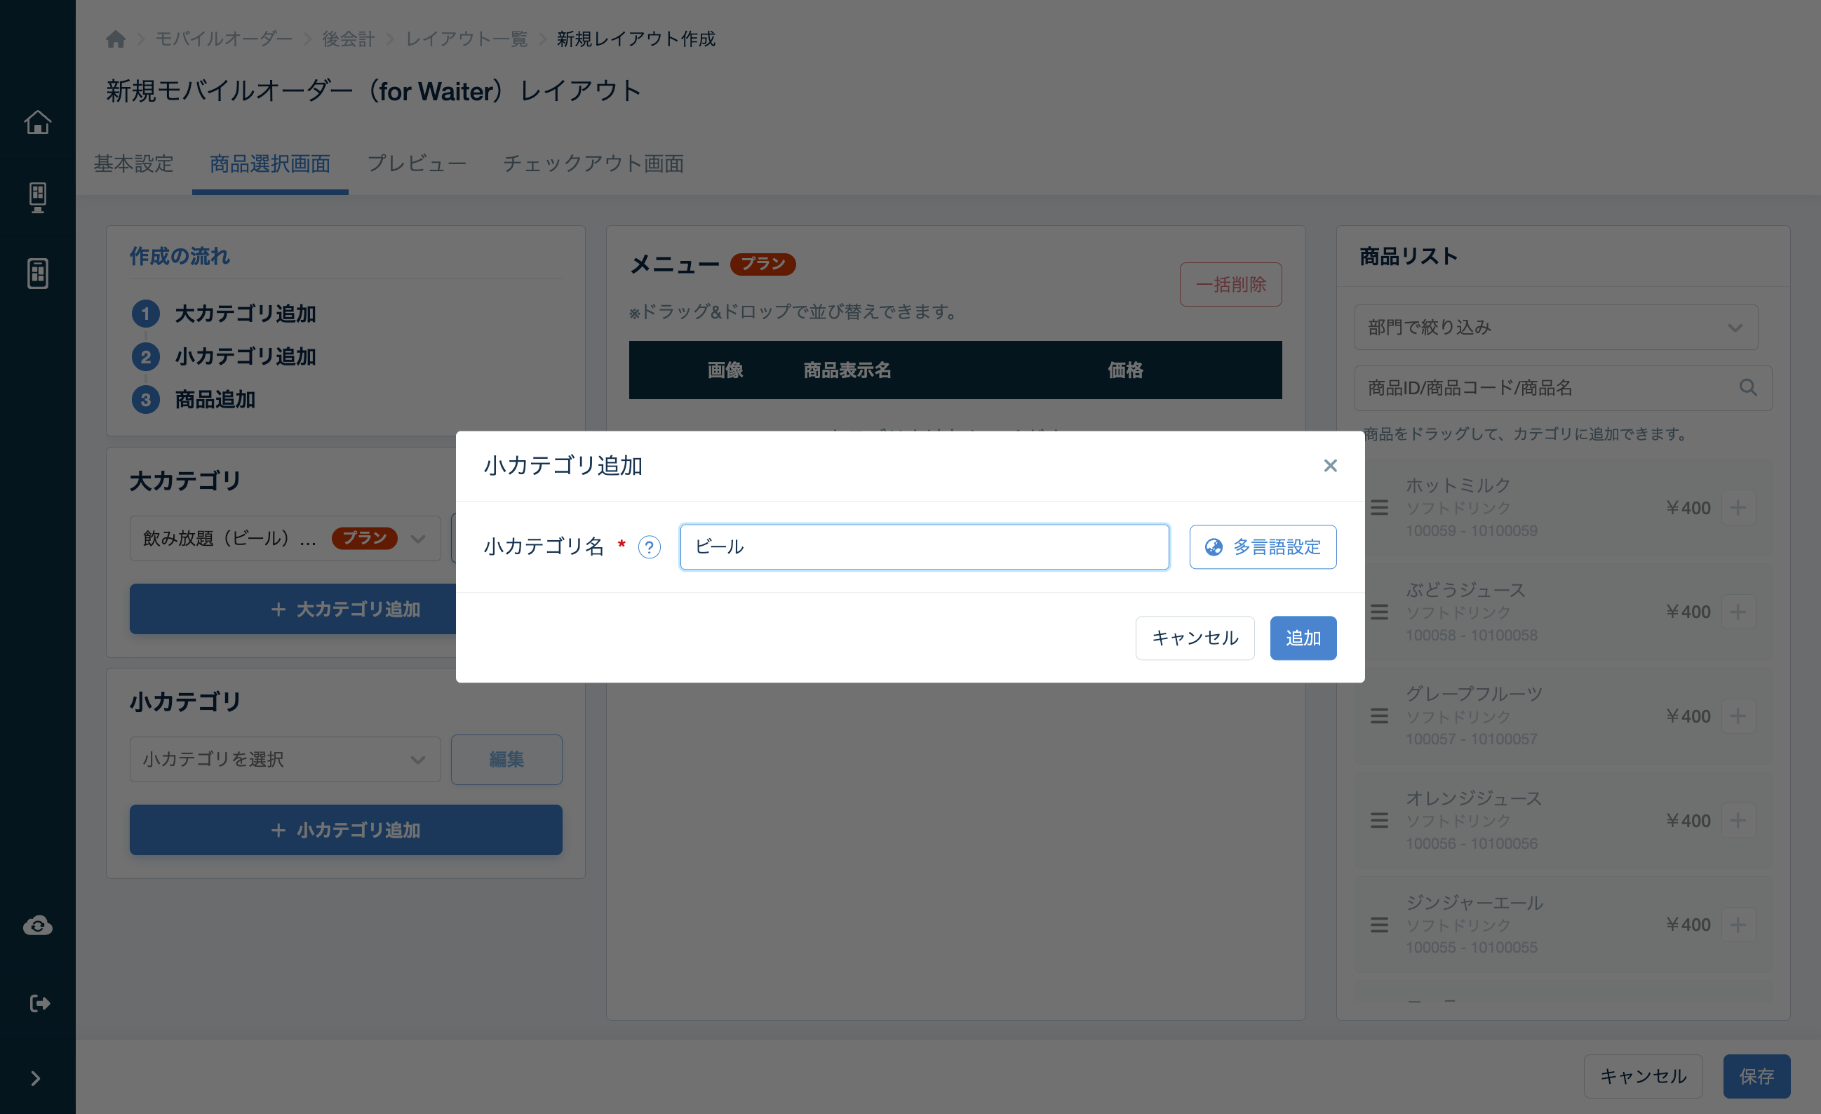This screenshot has width=1821, height=1114.
Task: Click the search icon in product field
Action: [x=1747, y=388]
